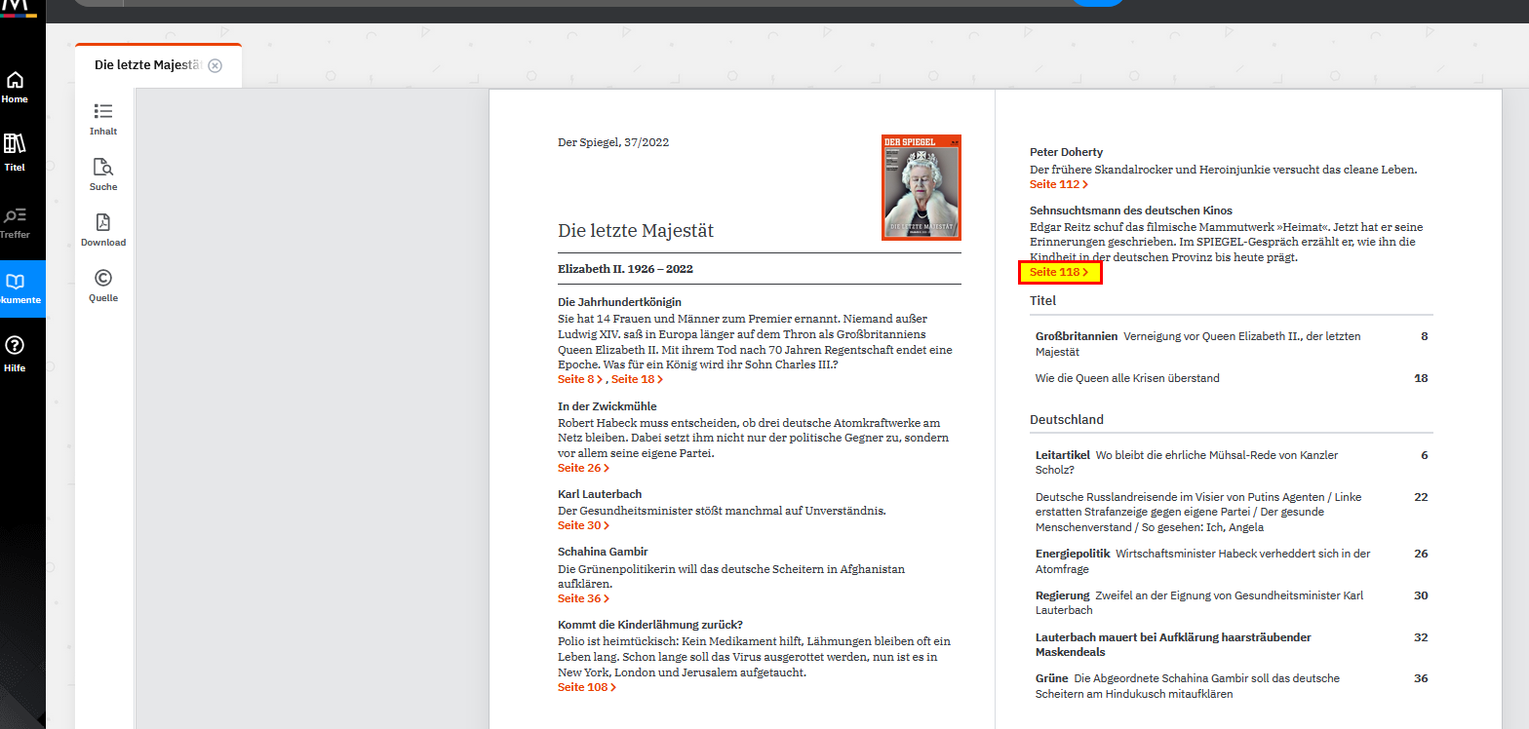The width and height of the screenshot is (1529, 729).
Task: Open the highlighted 'Seite 118' link
Action: point(1059,272)
